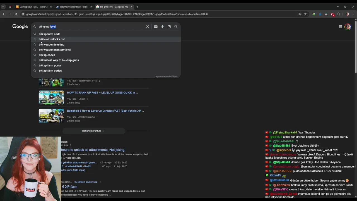This screenshot has width=357, height=201.
Task: Open the Google account avatar menu
Action: tap(348, 27)
